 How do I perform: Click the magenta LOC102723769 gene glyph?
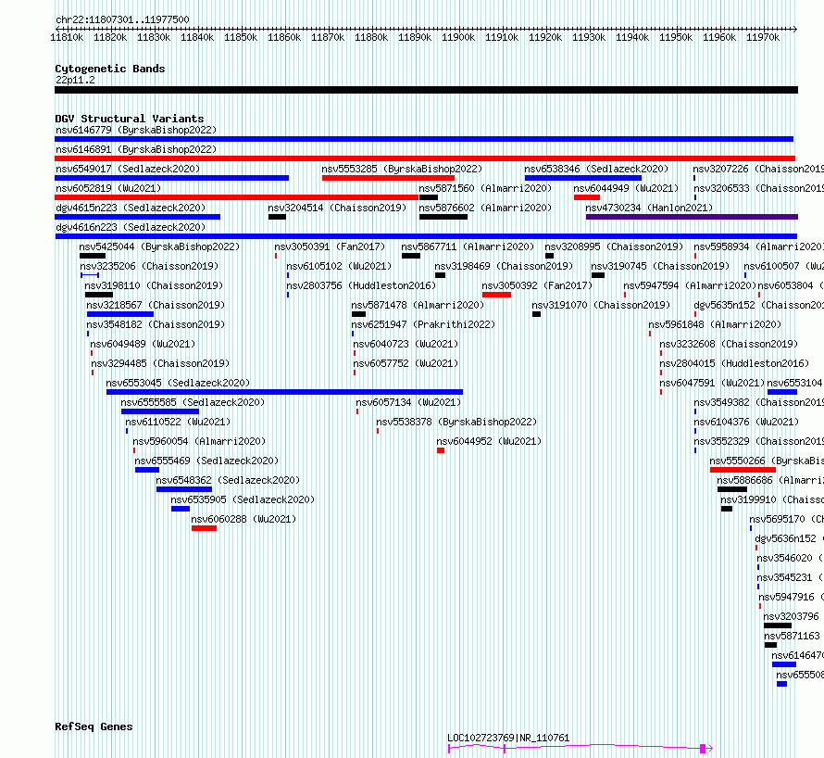581,748
